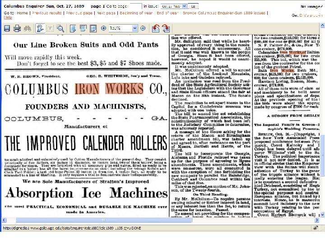Click 'On Third Reading.' subheading
This screenshot has width=325, height=243.
pyautogui.click(x=210, y=194)
